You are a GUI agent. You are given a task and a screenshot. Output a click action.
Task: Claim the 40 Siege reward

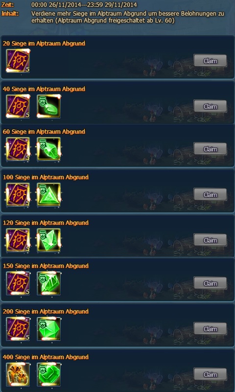point(211,106)
